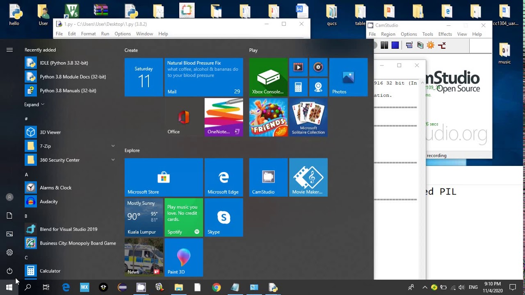
Task: Open the OneNote tile
Action: (x=224, y=117)
